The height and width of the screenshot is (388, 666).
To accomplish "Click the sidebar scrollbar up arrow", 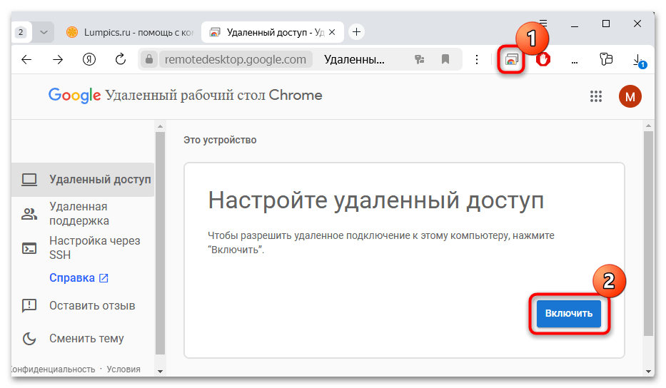I will [x=160, y=126].
